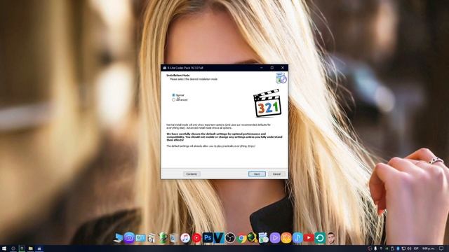Cancel the K-Lite Codec Pack setup
The image size is (449, 252).
[276, 174]
